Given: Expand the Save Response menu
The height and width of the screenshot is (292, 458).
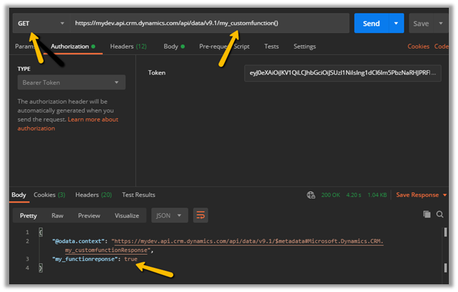Looking at the screenshot, I should (x=421, y=195).
